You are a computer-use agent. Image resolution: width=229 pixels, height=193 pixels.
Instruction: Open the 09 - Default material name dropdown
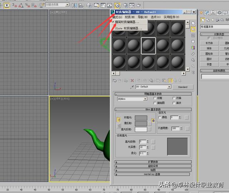tap(169, 87)
